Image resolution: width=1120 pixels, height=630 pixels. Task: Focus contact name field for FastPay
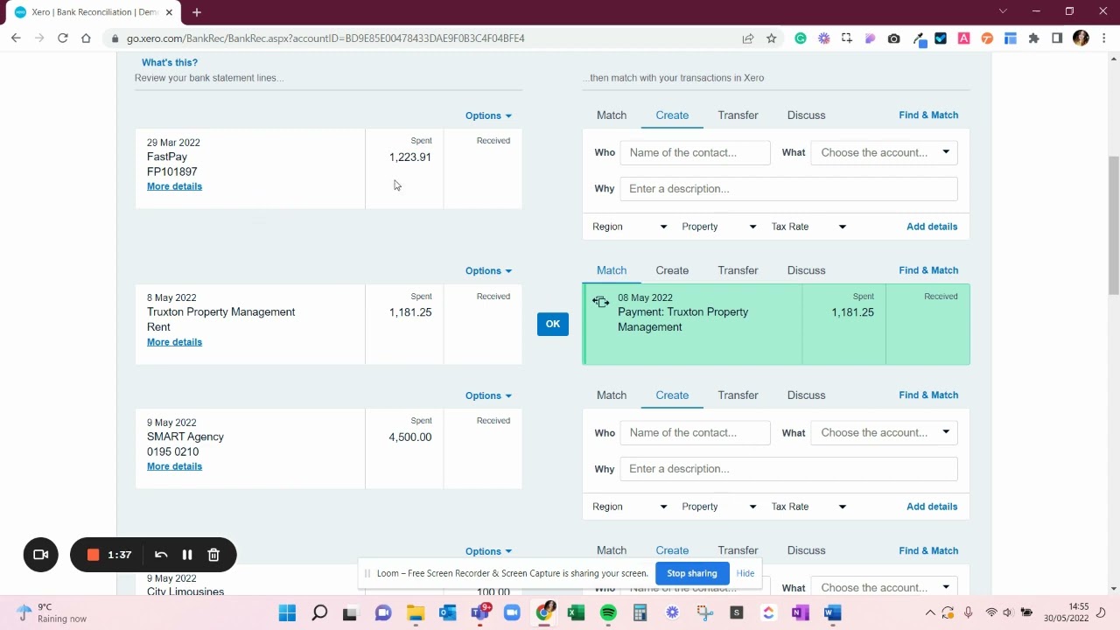(x=696, y=152)
